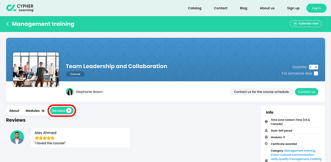Click the Contact us button
The height and width of the screenshot is (162, 331).
click(x=307, y=92)
